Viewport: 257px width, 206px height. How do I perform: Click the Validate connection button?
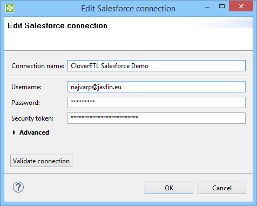click(41, 161)
